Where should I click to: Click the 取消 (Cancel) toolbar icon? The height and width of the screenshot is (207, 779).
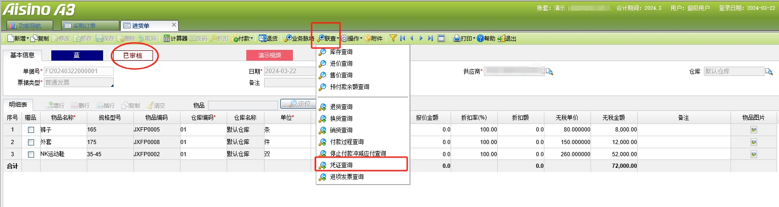pyautogui.click(x=141, y=39)
